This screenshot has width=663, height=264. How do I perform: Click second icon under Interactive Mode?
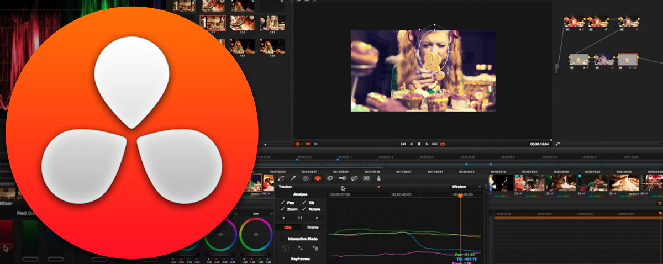pos(301,248)
